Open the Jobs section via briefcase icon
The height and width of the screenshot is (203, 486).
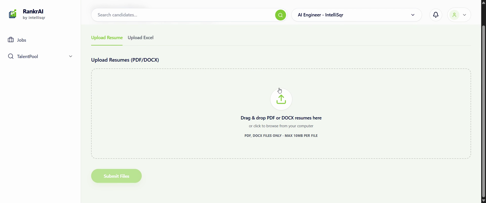(10, 40)
